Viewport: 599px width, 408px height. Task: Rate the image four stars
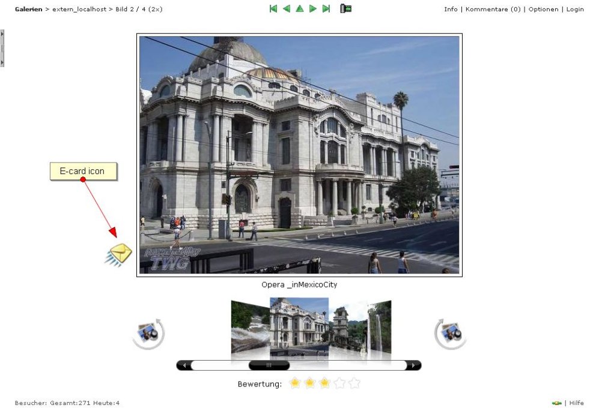[x=339, y=383]
